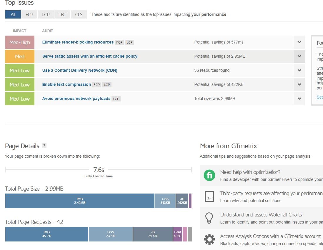The width and height of the screenshot is (323, 250).
Task: Click the Med-High impact badge
Action: (20, 42)
